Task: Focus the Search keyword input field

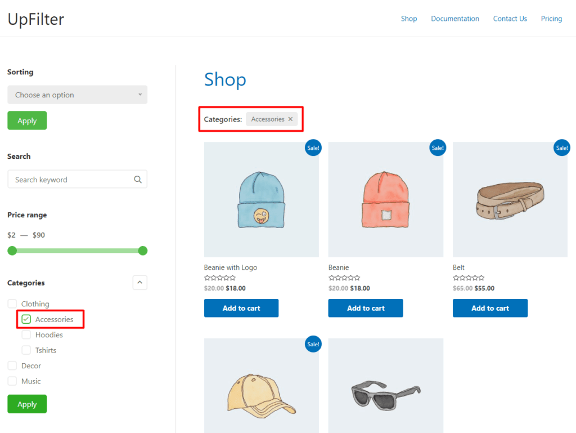Action: tap(70, 180)
